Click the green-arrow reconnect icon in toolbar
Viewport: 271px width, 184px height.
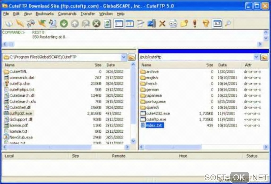click(x=42, y=24)
